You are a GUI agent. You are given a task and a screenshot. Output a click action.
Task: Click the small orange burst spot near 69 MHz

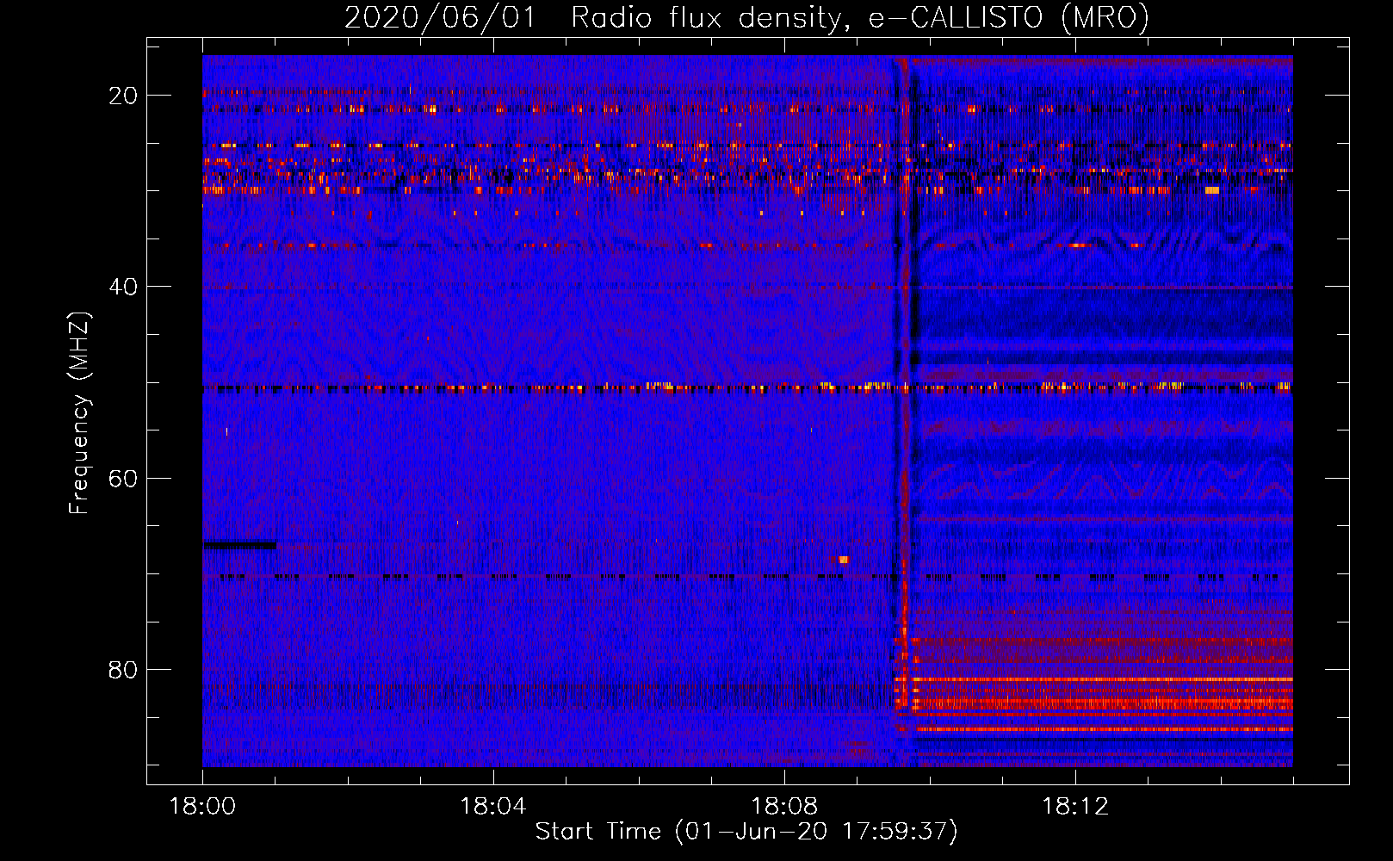pyautogui.click(x=844, y=560)
